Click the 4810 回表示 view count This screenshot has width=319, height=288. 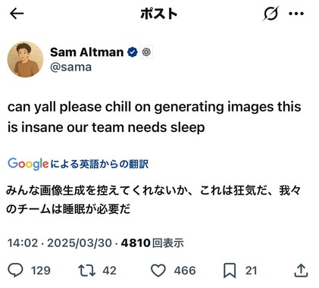(152, 243)
